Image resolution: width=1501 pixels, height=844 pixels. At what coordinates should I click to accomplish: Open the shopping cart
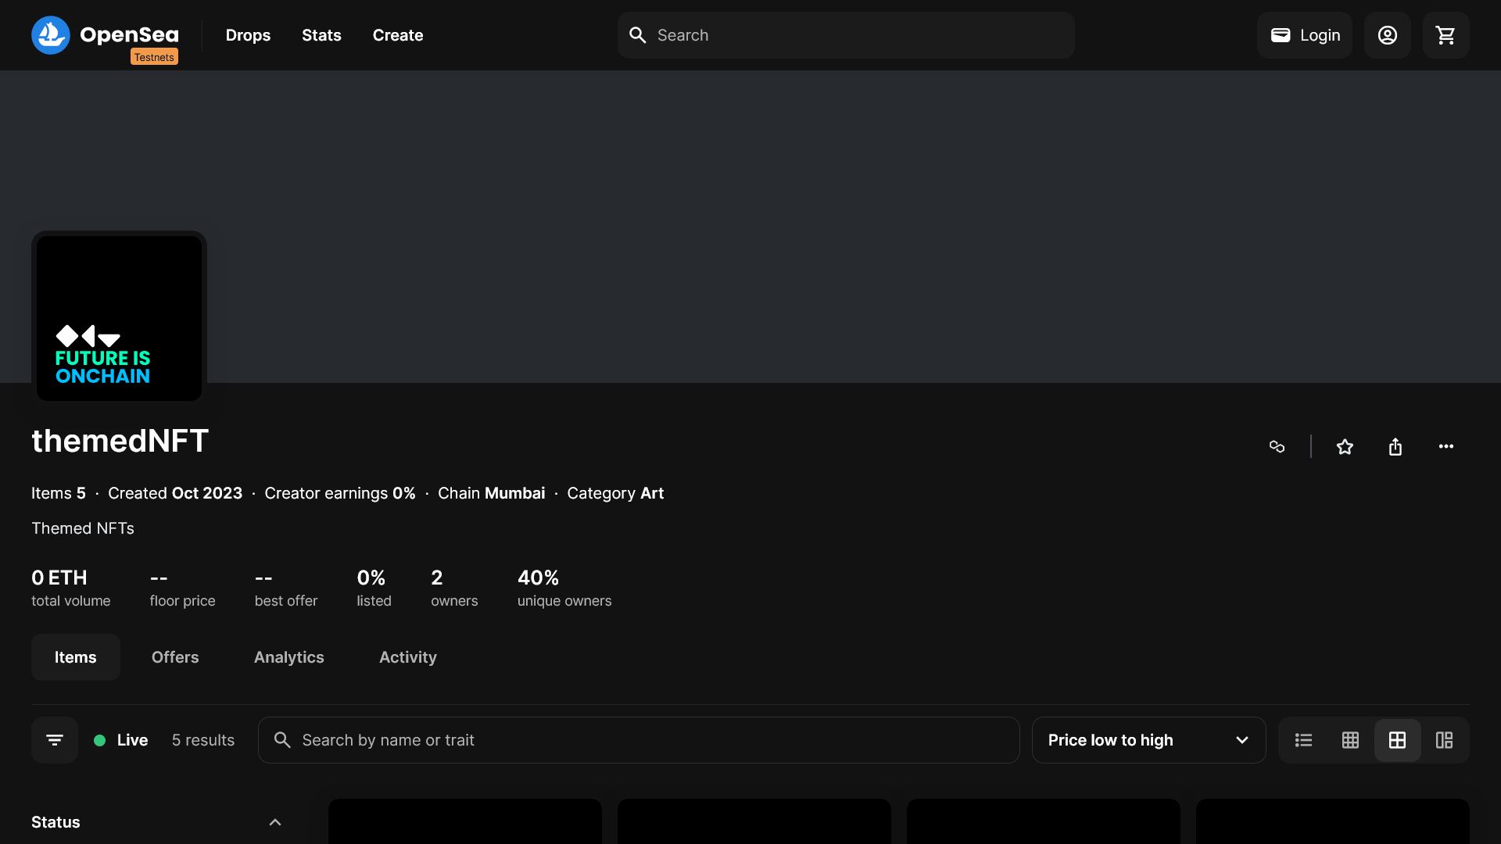pos(1446,35)
